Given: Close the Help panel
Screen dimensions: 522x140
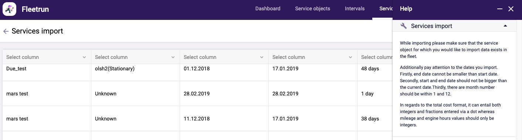Looking at the screenshot, I should [x=511, y=9].
